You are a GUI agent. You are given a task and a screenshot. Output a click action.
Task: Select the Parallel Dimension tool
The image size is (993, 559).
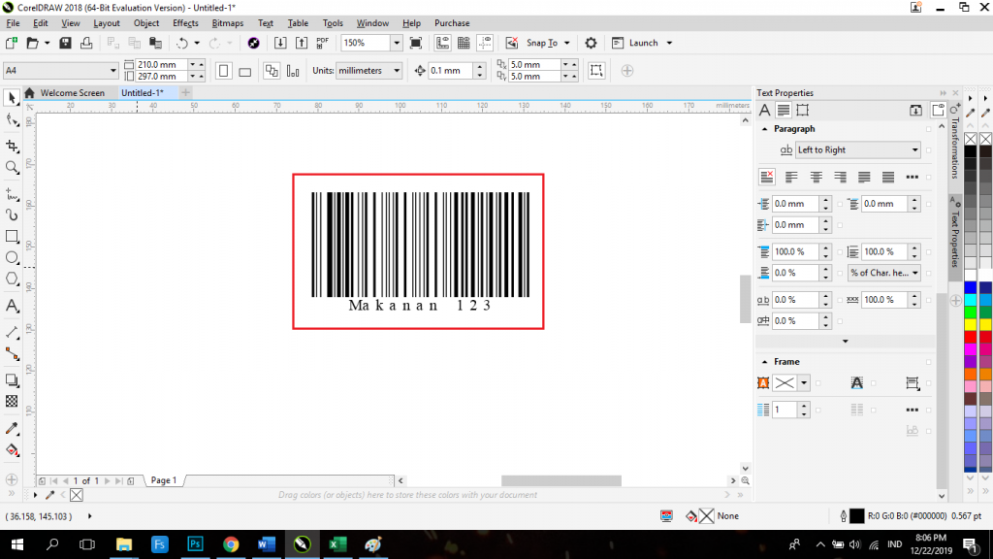click(x=12, y=332)
